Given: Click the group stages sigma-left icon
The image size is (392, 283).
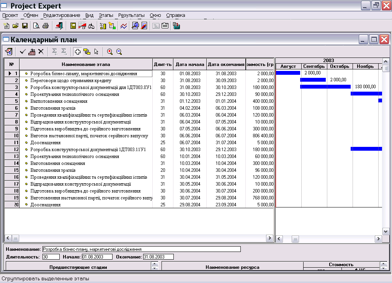Looking at the screenshot, I should pyautogui.click(x=54, y=52).
